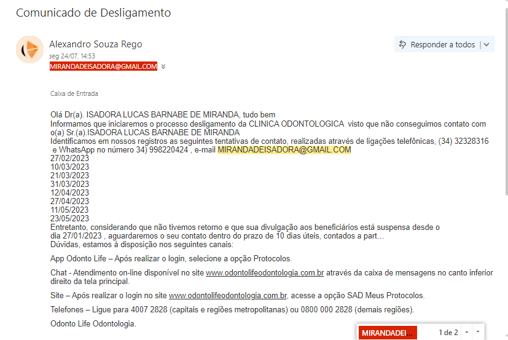Go to next search match arrow

pos(478,332)
